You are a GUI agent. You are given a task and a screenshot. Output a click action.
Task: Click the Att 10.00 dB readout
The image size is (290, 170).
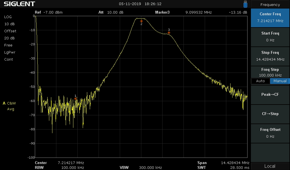[111, 12]
